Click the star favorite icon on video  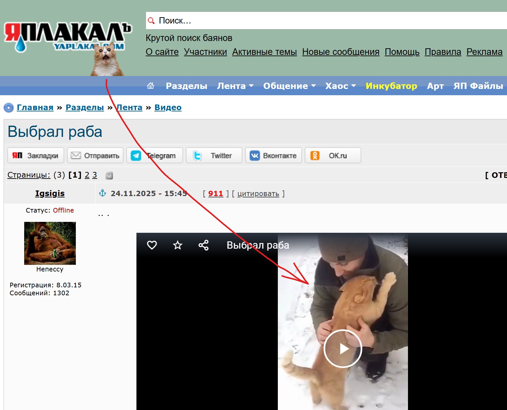click(x=178, y=245)
